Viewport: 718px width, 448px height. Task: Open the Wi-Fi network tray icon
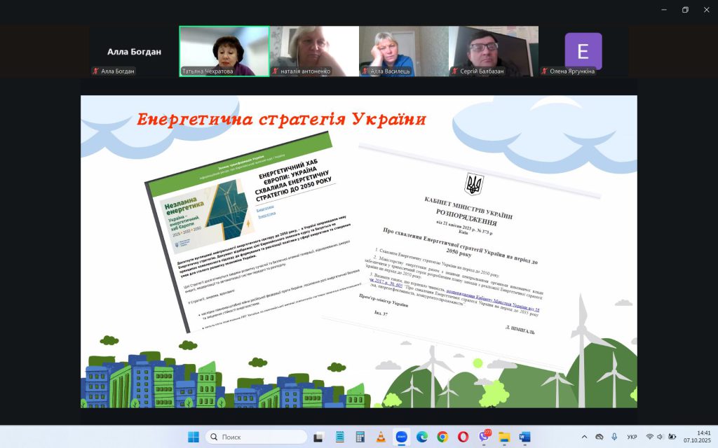649,437
